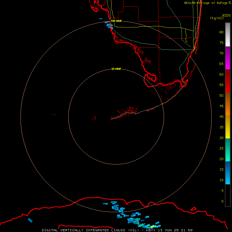The width and height of the screenshot is (232, 232).
Task: Click the [kg/m2] units label
Action: click(x=217, y=18)
